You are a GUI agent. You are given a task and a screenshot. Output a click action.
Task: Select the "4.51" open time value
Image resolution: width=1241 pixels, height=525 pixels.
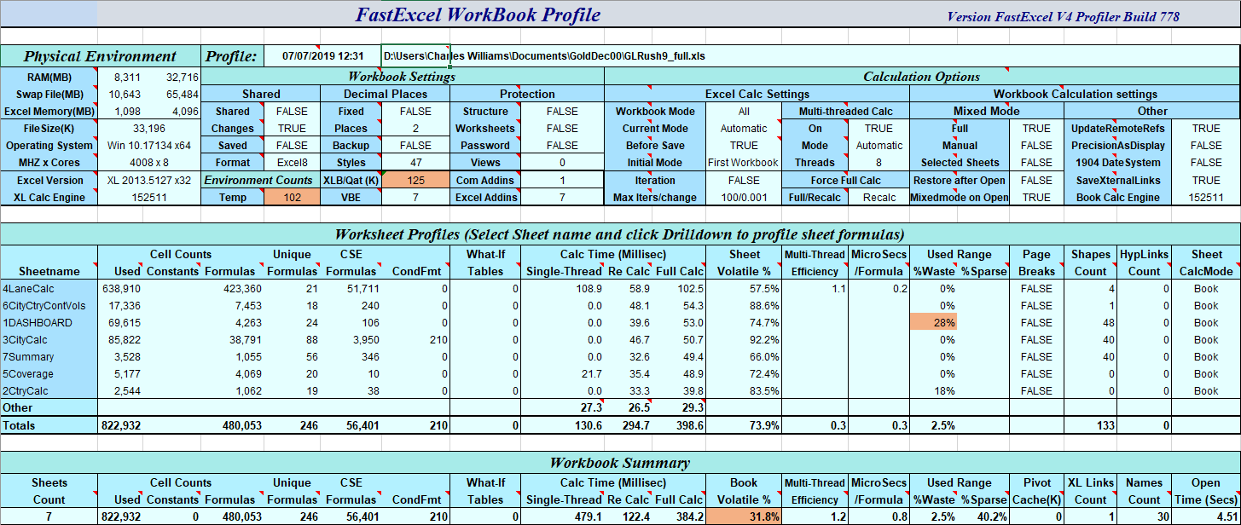point(1205,516)
